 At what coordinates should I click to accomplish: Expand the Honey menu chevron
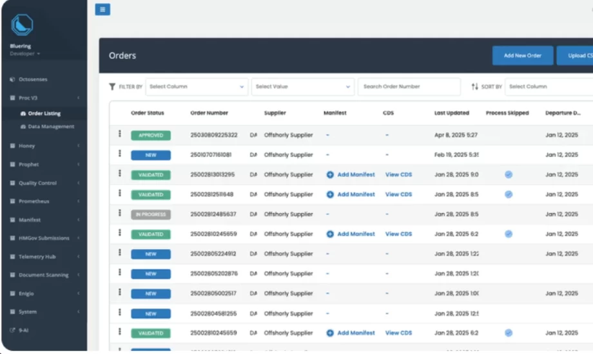pos(78,146)
